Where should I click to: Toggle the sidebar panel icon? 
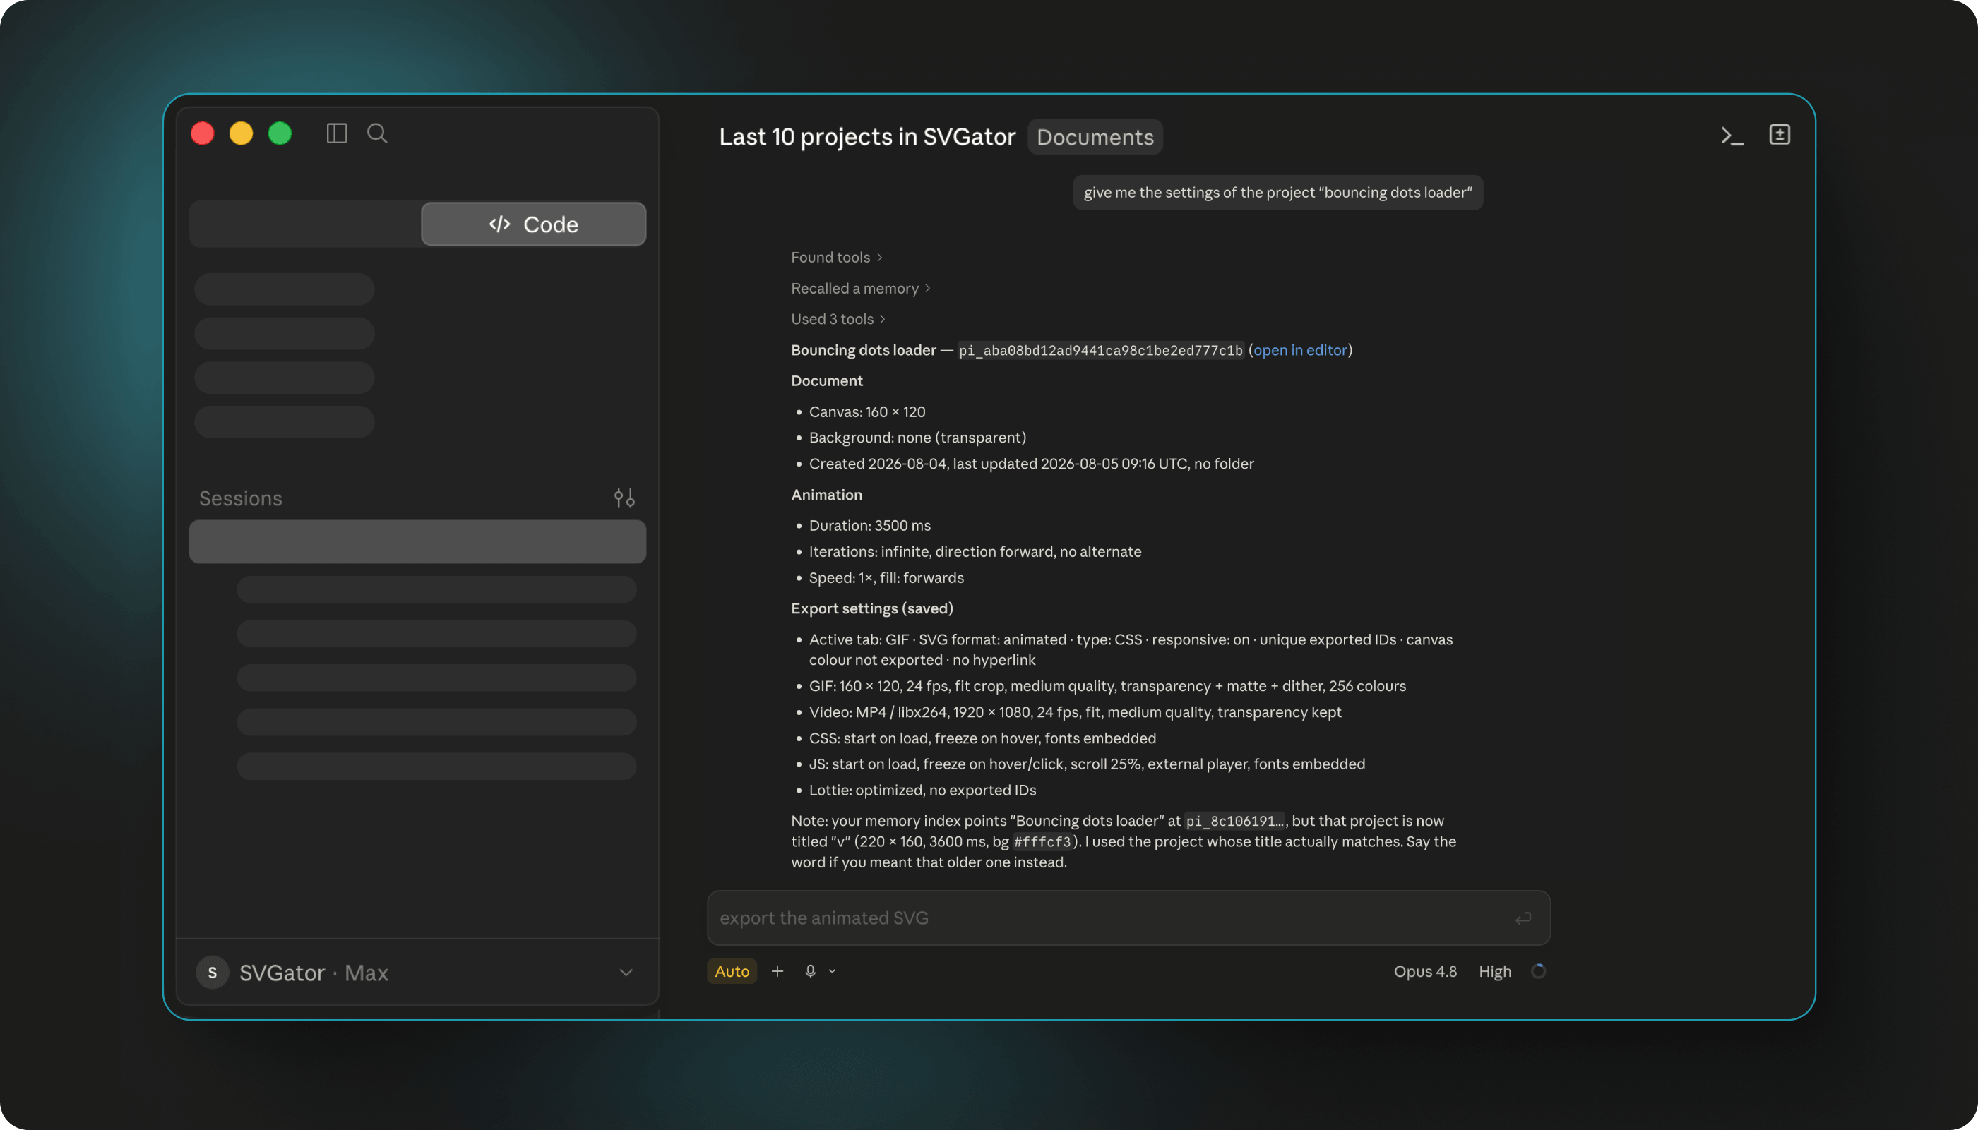tap(337, 133)
